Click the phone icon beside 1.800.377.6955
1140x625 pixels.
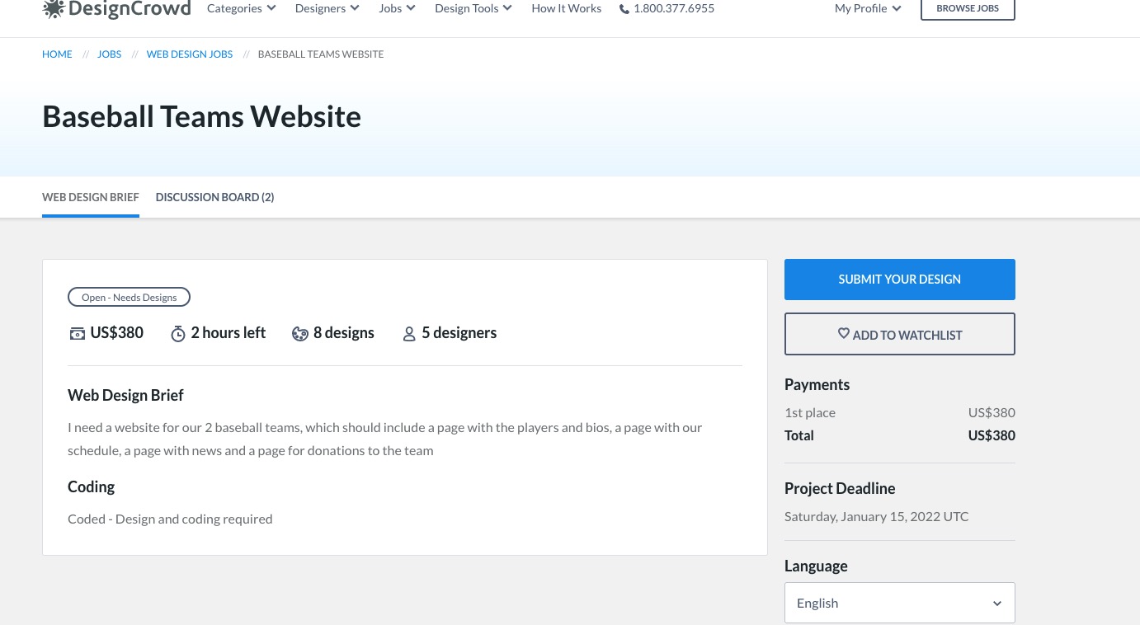point(624,9)
